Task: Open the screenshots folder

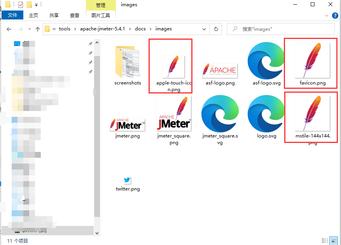Action: [128, 66]
